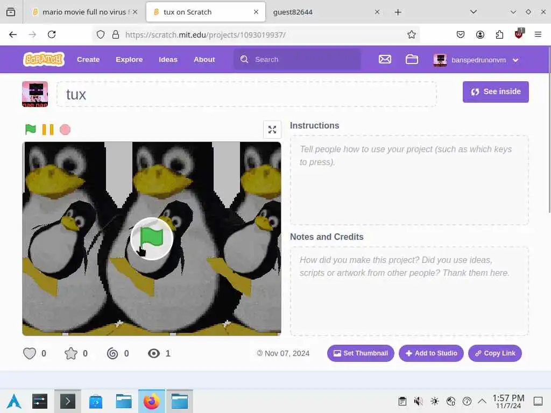View site security via padlock icon

click(115, 34)
